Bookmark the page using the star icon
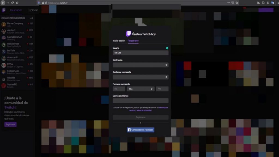This screenshot has height=157, width=279. (237, 3)
